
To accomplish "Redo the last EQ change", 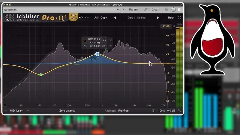I will click(87, 17).
